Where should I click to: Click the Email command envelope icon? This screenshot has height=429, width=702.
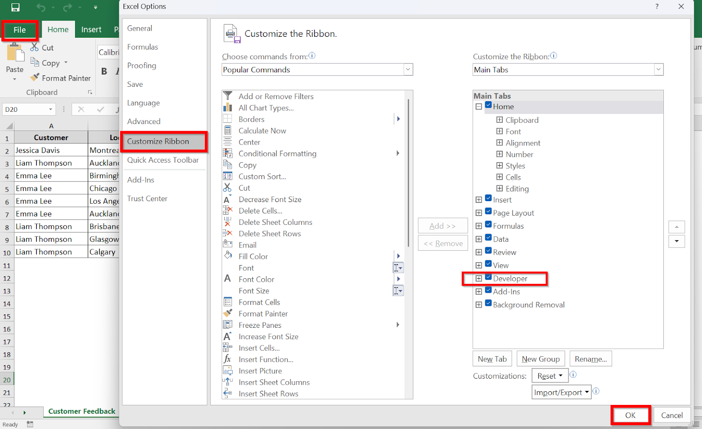(x=228, y=244)
